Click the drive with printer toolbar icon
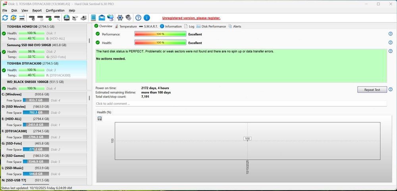 [x=83, y=18]
